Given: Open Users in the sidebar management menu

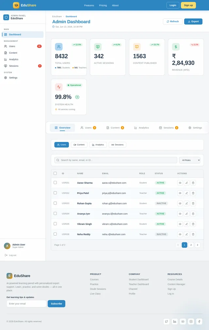Looking at the screenshot, I should (23, 46).
